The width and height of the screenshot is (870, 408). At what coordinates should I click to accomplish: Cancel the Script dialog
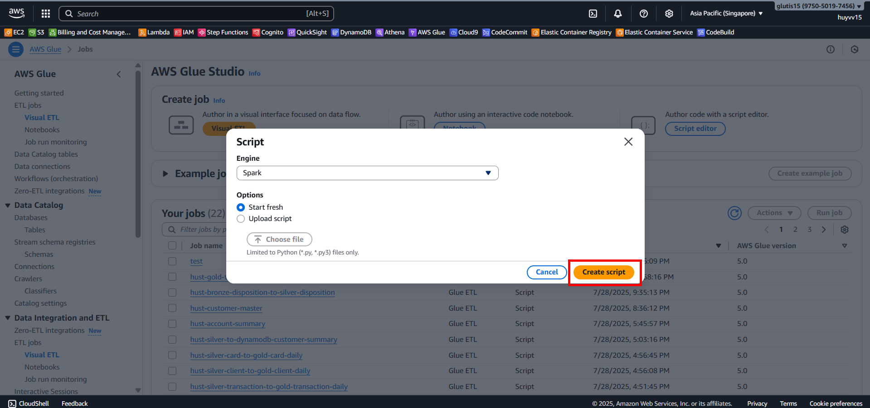coord(546,272)
